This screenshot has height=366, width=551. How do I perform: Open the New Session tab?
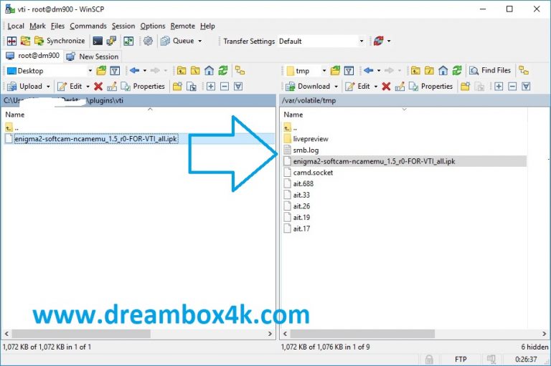coord(93,56)
